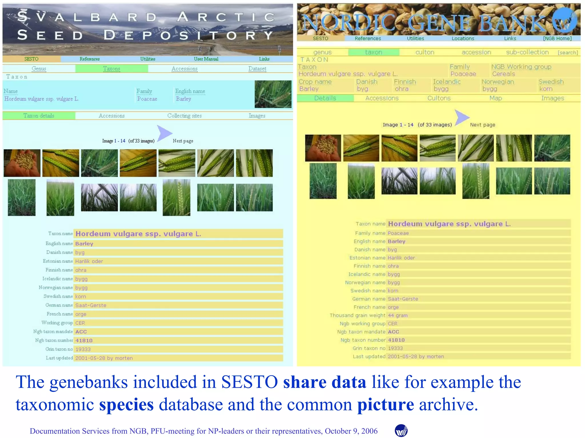Select the Accessions tab beside Taxons

click(x=185, y=69)
